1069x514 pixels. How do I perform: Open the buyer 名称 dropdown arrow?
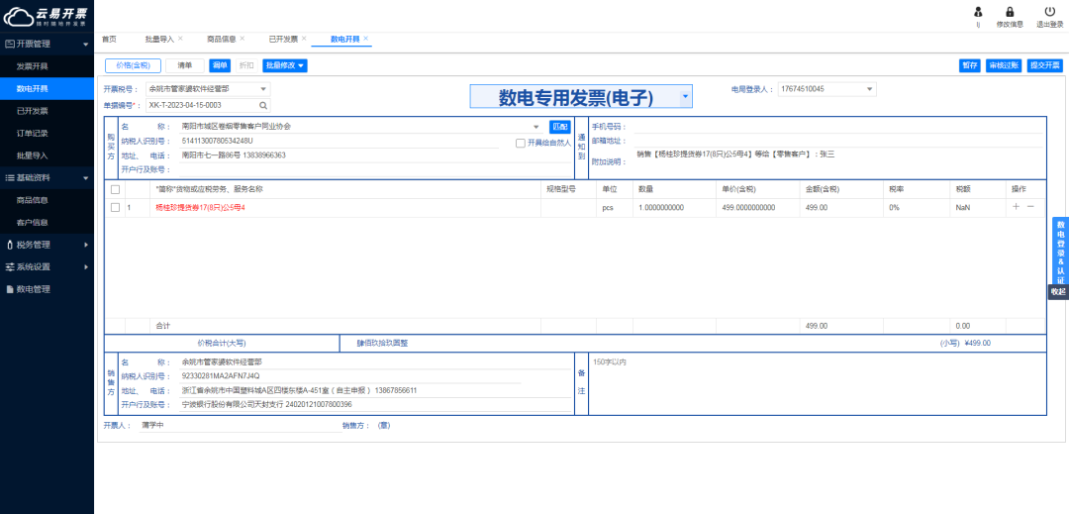(535, 127)
